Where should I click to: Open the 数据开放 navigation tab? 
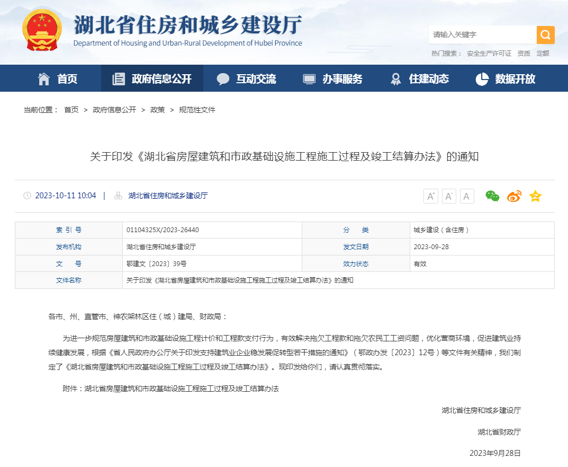(506, 78)
